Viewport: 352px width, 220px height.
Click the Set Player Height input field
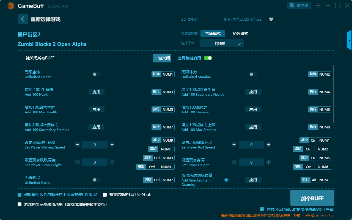251,162
